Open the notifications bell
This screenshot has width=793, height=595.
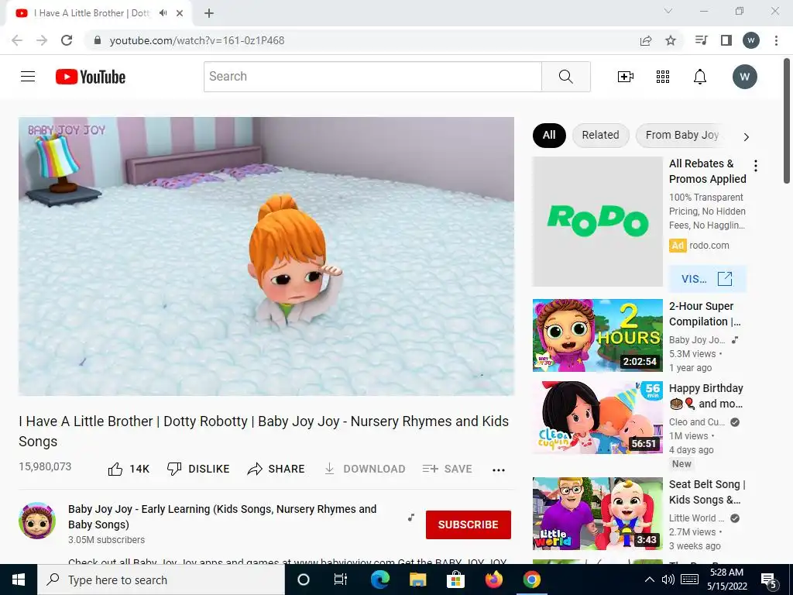pos(700,77)
